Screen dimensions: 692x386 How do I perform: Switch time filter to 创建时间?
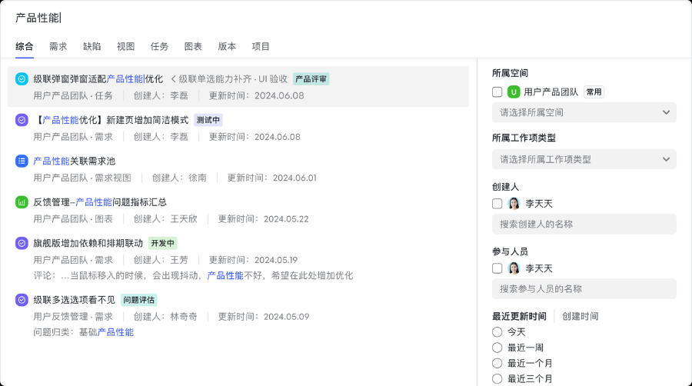[x=580, y=316]
